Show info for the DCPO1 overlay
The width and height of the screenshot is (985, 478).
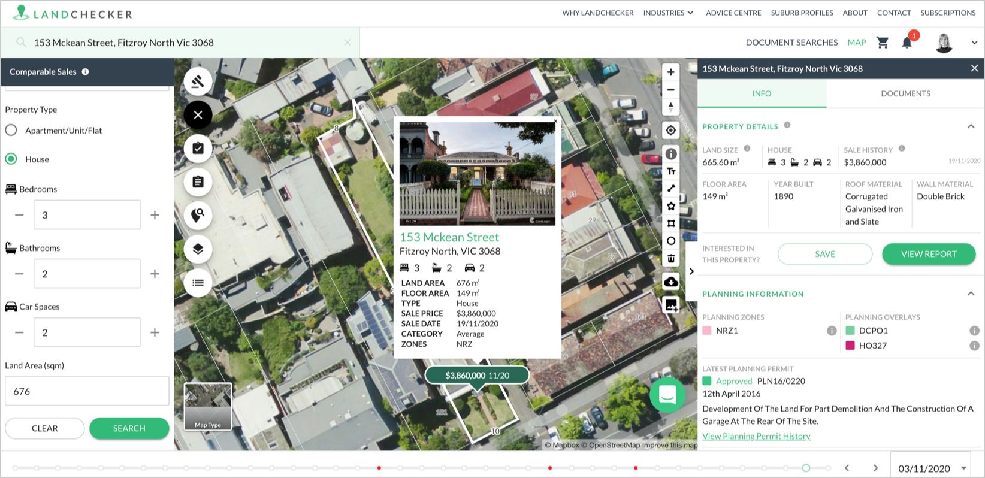[974, 331]
